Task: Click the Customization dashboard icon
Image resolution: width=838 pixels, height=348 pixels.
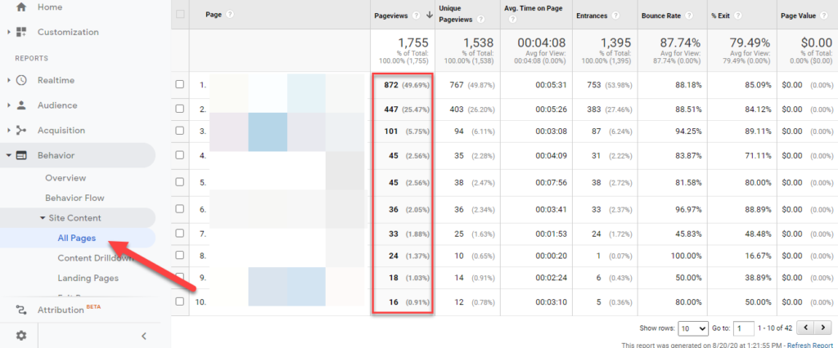Action: (21, 32)
